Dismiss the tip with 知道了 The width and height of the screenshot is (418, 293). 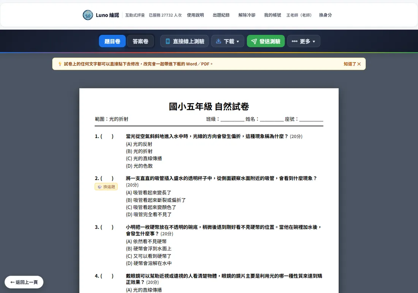point(352,64)
